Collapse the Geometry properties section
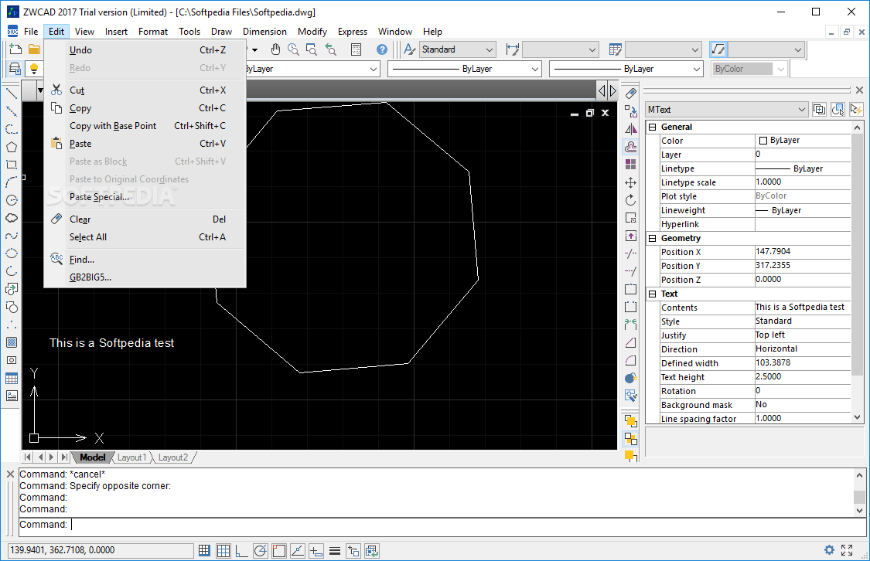 [x=653, y=238]
